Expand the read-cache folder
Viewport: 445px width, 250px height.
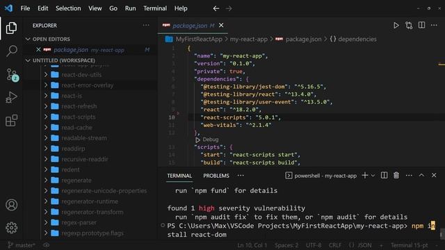coord(46,128)
